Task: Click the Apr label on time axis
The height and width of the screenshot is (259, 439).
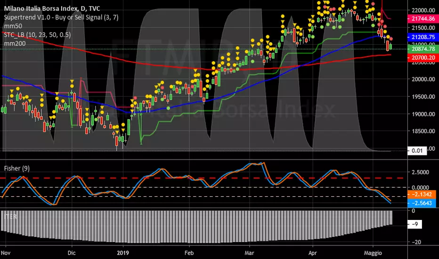Action: (312, 253)
